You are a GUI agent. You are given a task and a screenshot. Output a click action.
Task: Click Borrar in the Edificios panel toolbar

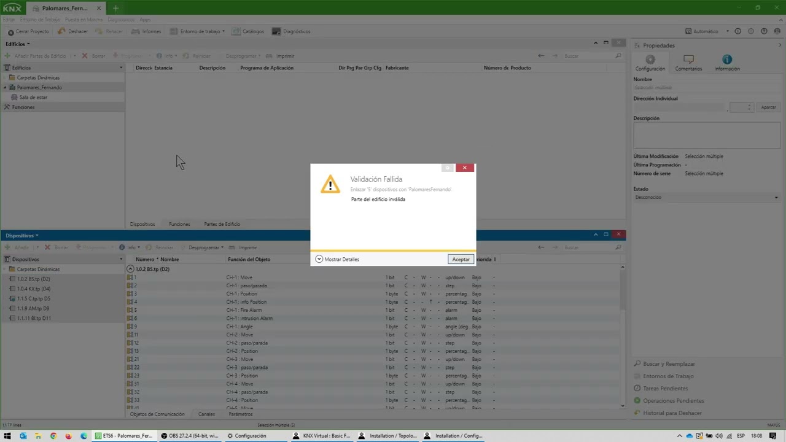coord(94,56)
